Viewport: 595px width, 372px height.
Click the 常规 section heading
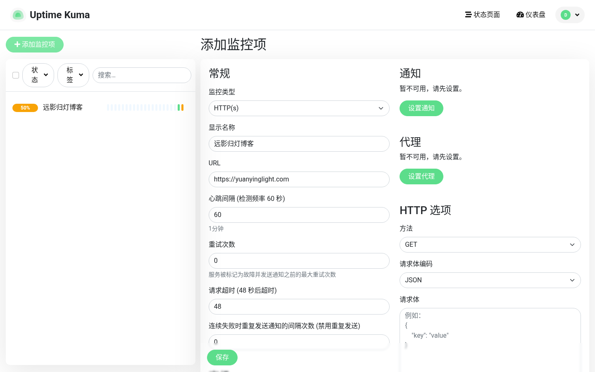click(x=219, y=74)
